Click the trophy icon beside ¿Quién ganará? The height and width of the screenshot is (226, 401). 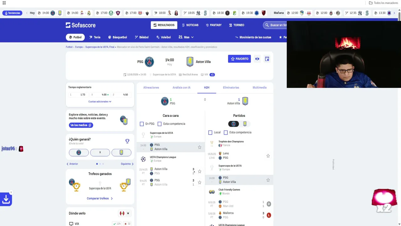coord(127,141)
